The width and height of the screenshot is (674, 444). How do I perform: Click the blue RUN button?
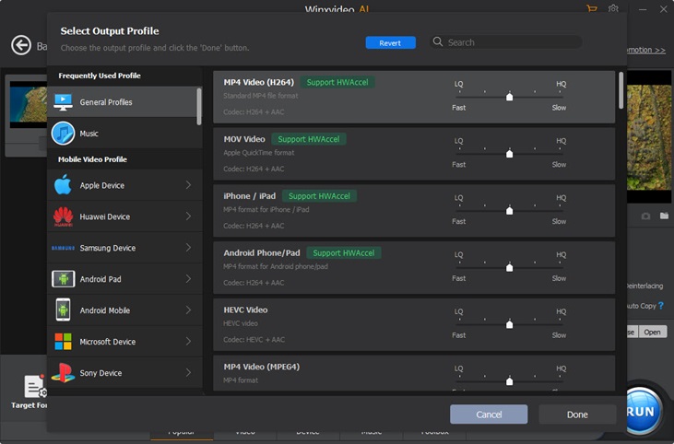click(x=642, y=412)
